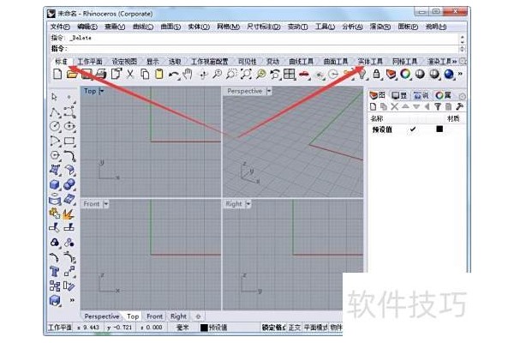Select the arrow pointer tool
This screenshot has width=514, height=343.
point(55,97)
